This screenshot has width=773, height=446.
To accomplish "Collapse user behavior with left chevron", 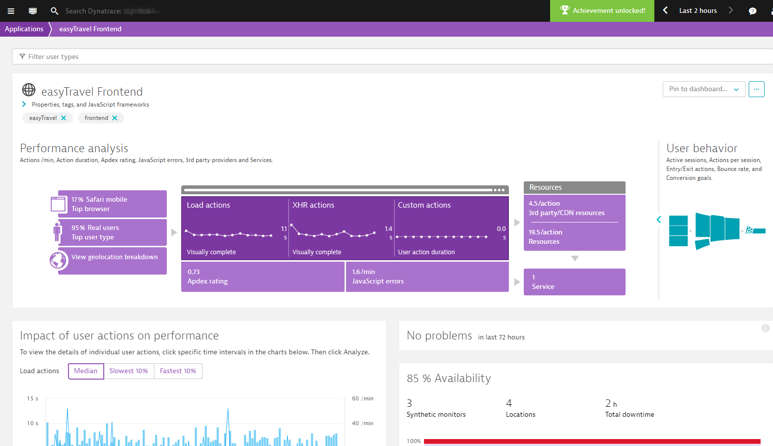I will click(x=659, y=220).
